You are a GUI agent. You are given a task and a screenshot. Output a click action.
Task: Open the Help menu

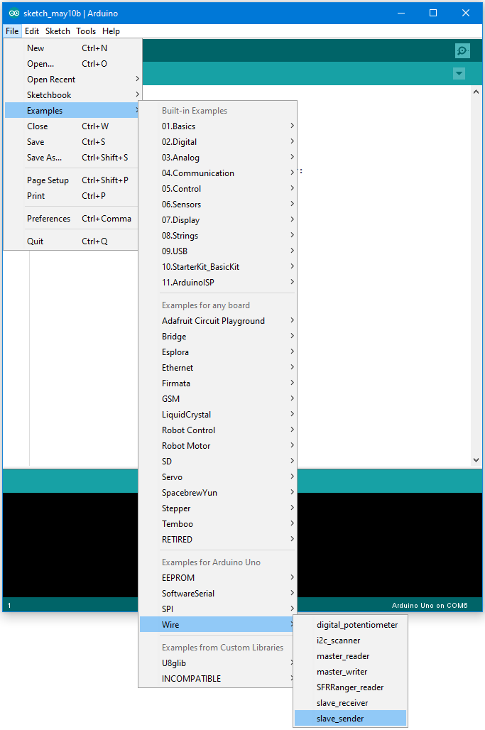111,31
